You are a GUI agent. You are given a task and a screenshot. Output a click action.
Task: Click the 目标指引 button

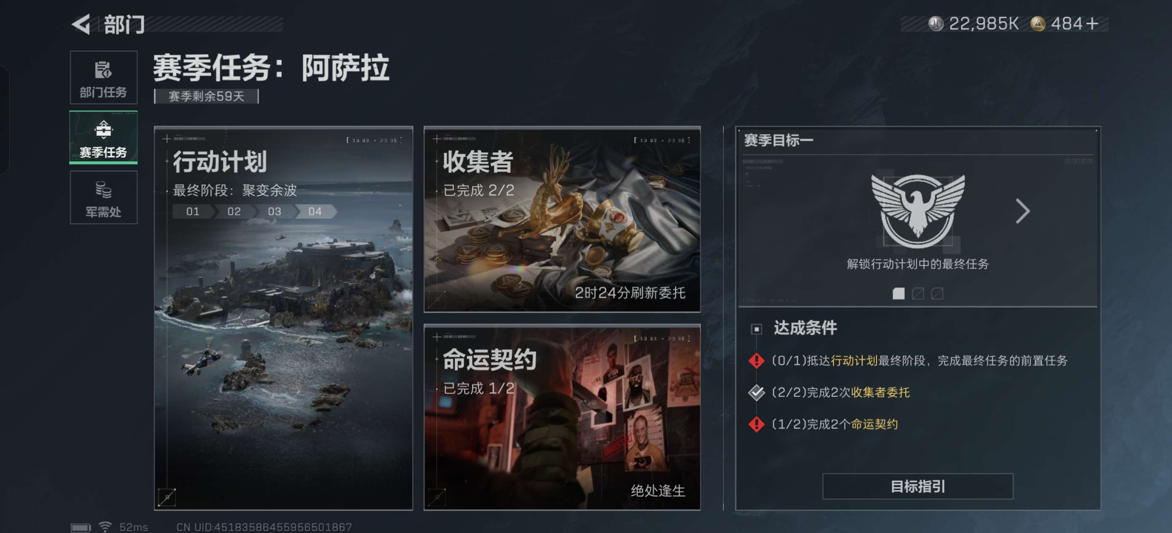(918, 487)
